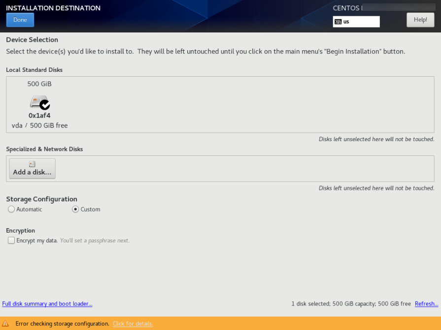Open Click for details error link
Image resolution: width=441 pixels, height=330 pixels.
coord(133,324)
